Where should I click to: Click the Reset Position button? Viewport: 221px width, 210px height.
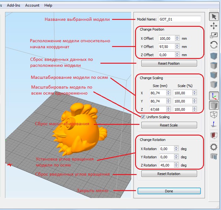(x=169, y=63)
